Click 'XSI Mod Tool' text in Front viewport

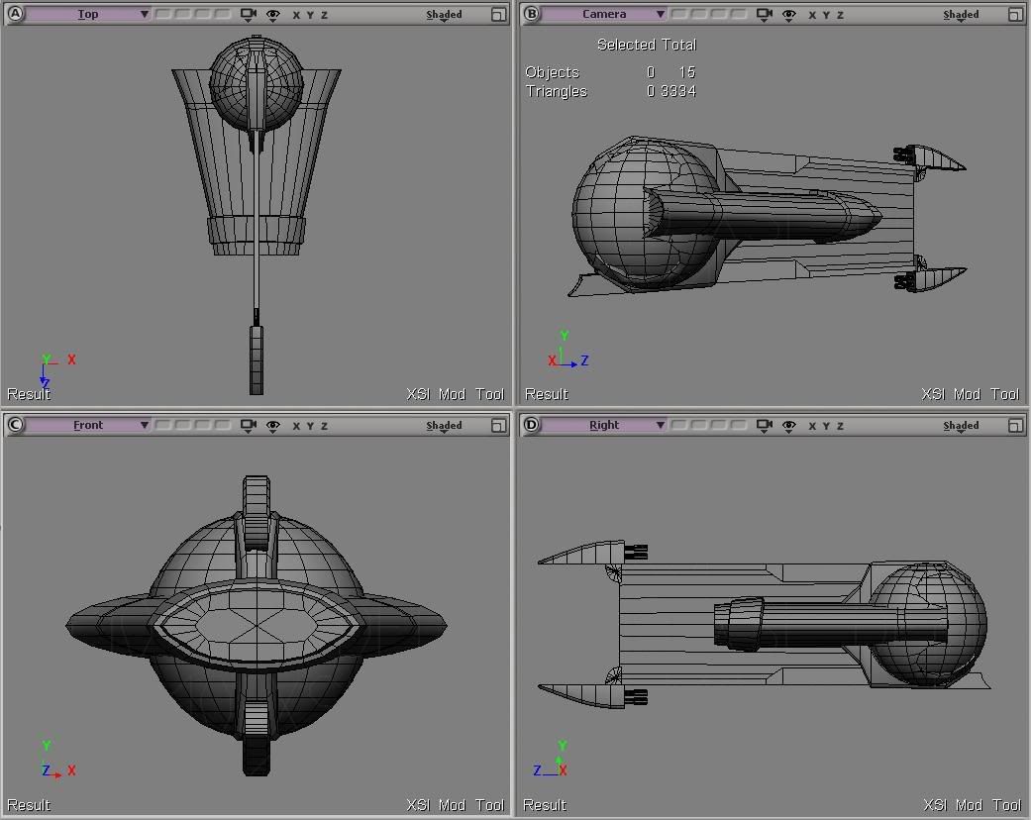[455, 805]
